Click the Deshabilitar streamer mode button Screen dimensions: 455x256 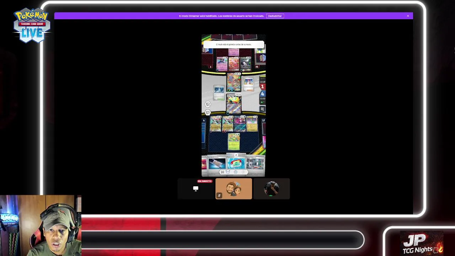coord(275,16)
